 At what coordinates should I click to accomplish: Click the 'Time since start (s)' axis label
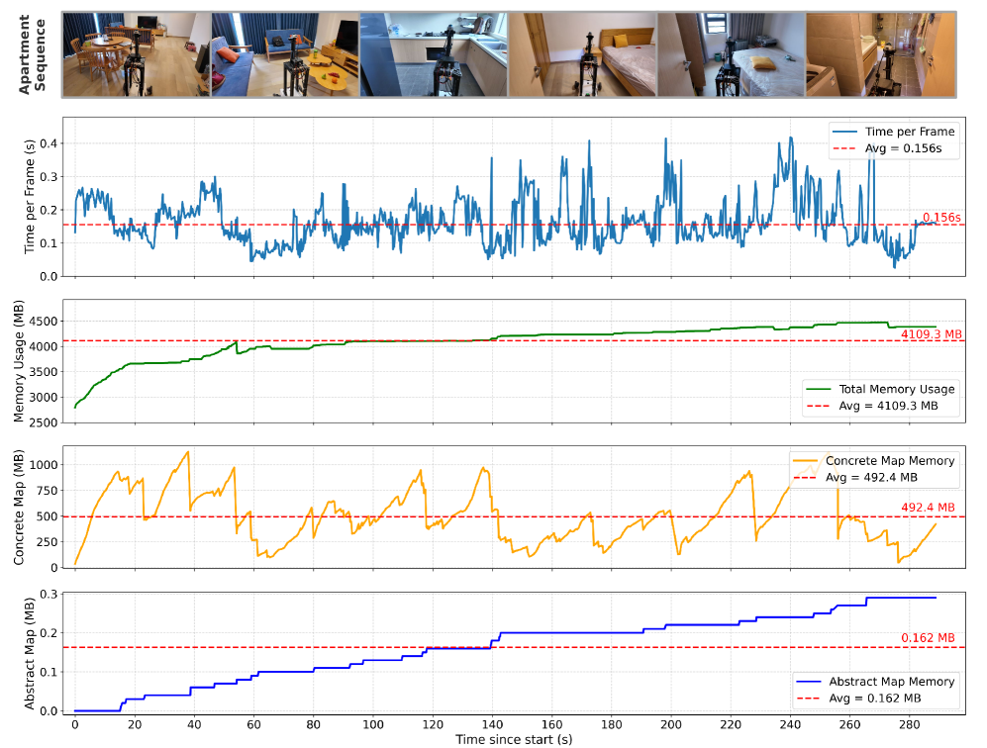click(513, 738)
